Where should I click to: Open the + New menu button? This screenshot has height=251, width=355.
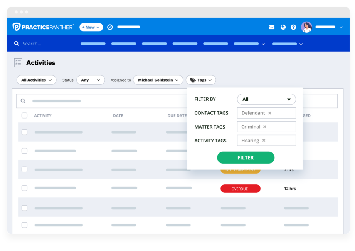coord(91,27)
